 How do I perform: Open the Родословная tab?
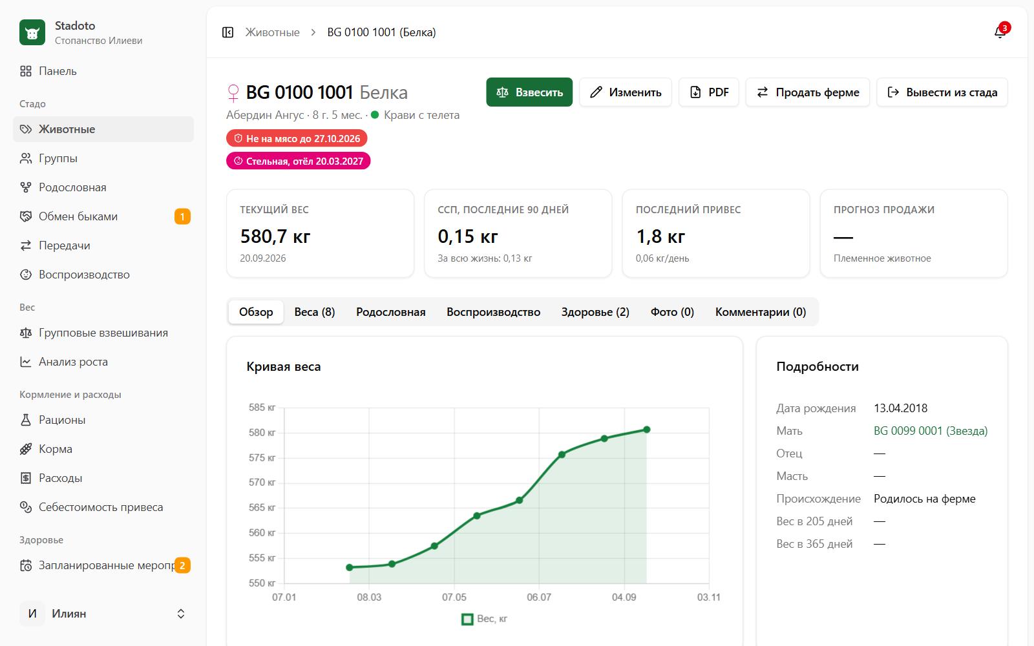391,312
